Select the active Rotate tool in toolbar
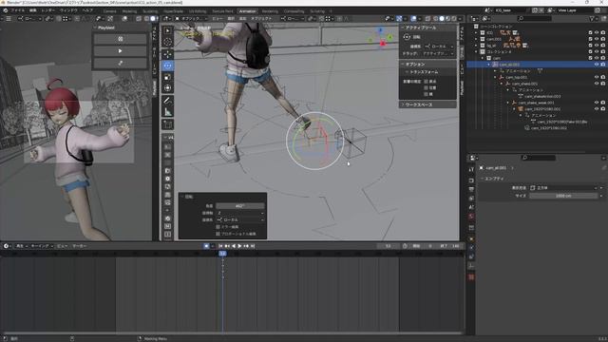Viewport: 608px width, 342px height. click(167, 66)
